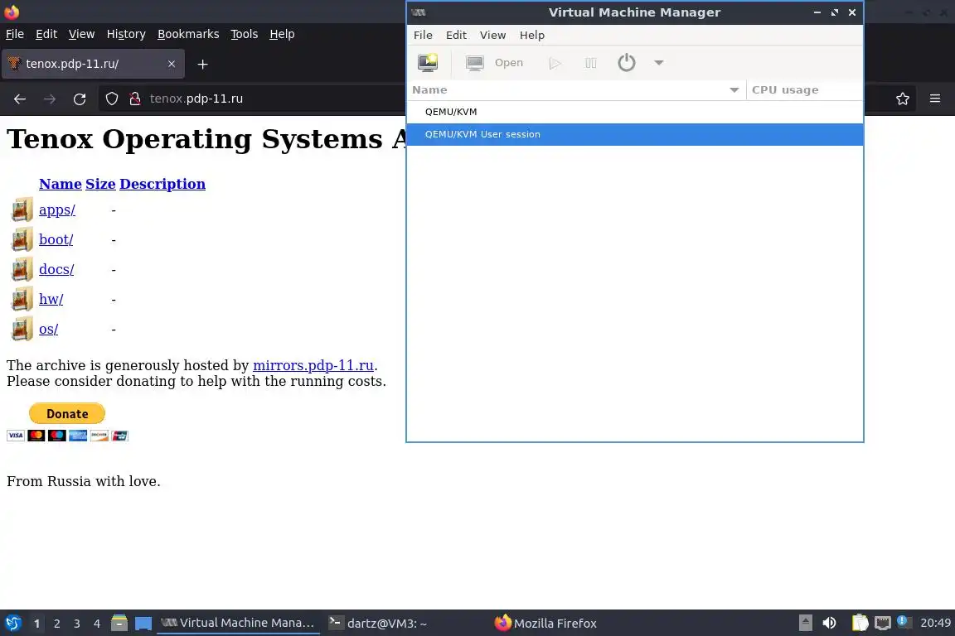The width and height of the screenshot is (955, 636).
Task: Open the docs/ directory link
Action: coord(56,270)
